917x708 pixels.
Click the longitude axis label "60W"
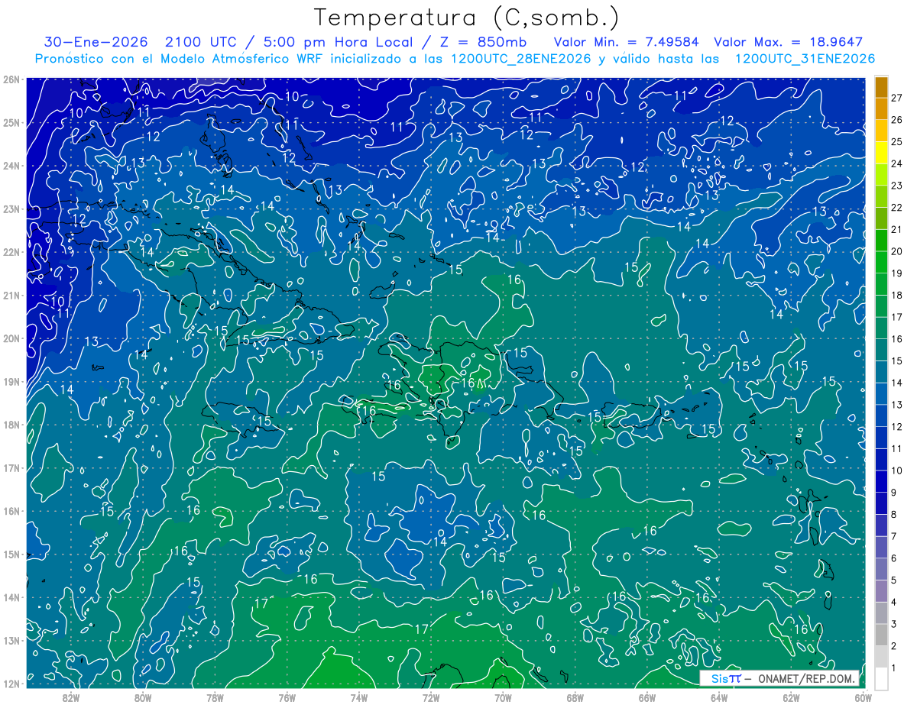click(x=864, y=697)
